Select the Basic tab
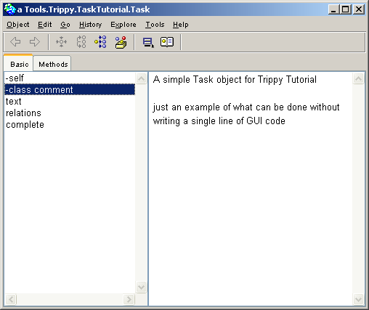This screenshot has width=369, height=310. pyautogui.click(x=19, y=64)
